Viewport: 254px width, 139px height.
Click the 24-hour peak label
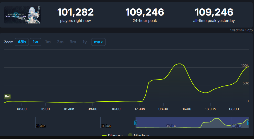tap(145, 21)
